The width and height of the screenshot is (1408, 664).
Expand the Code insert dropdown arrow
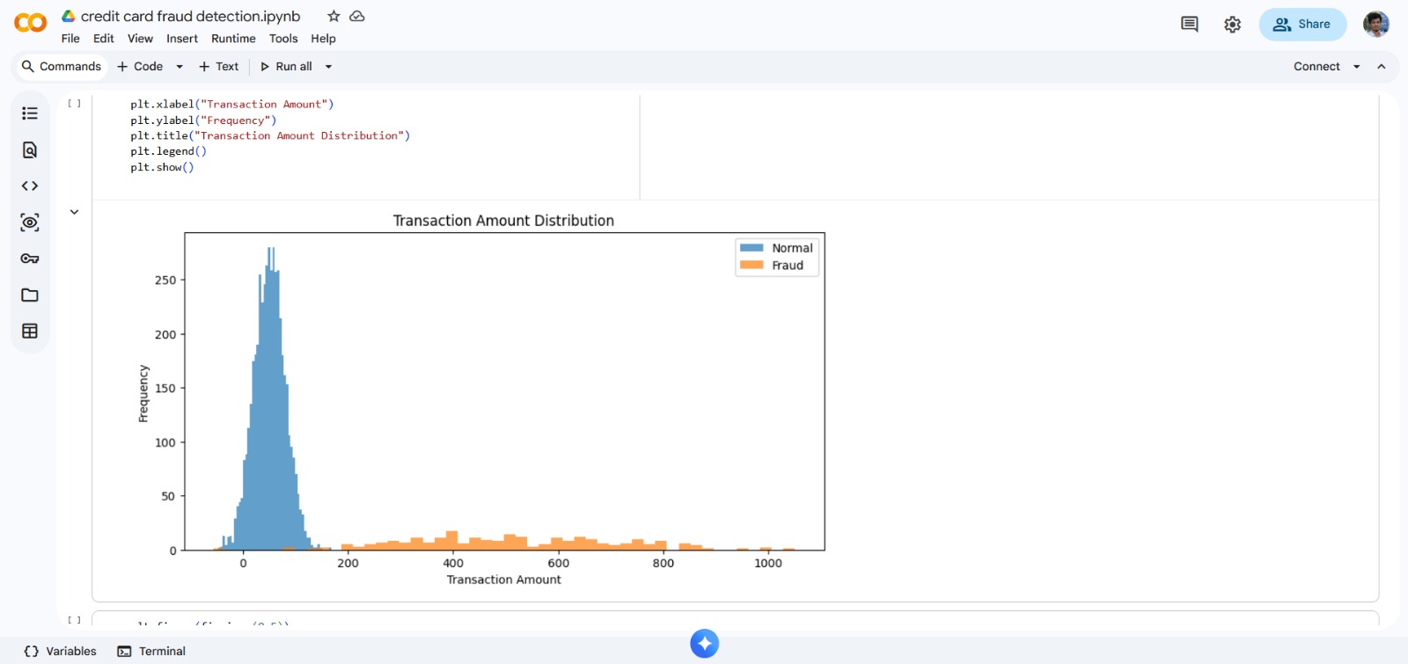[x=180, y=67]
